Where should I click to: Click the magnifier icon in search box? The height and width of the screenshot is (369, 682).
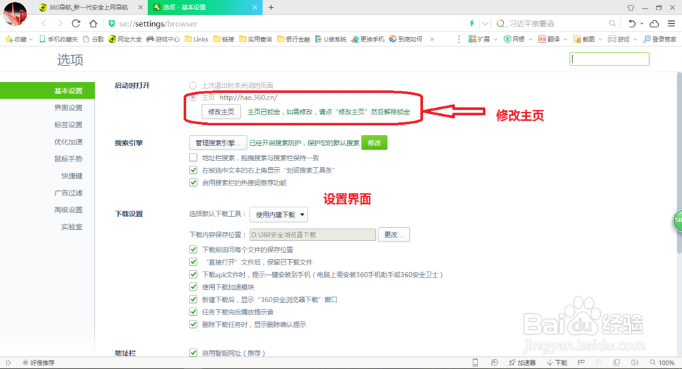coord(612,23)
